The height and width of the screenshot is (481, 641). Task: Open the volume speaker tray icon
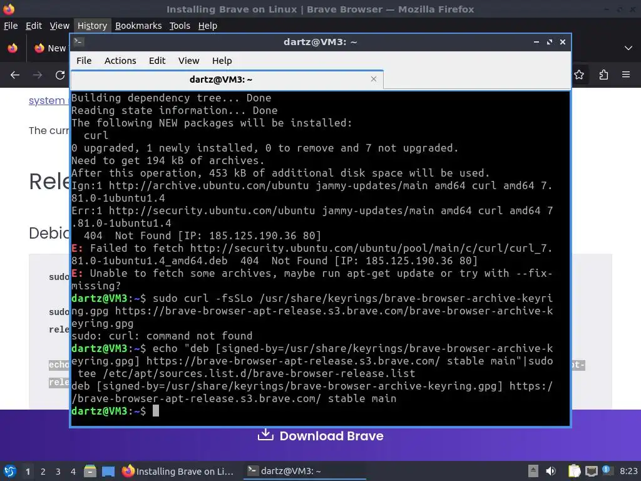point(551,471)
